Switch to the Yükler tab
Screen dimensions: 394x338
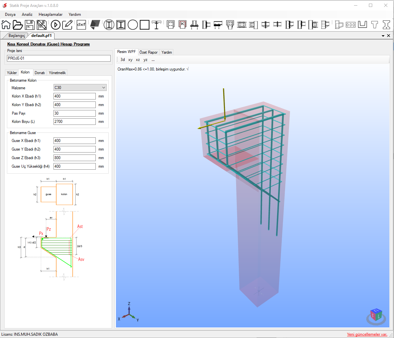coord(12,73)
